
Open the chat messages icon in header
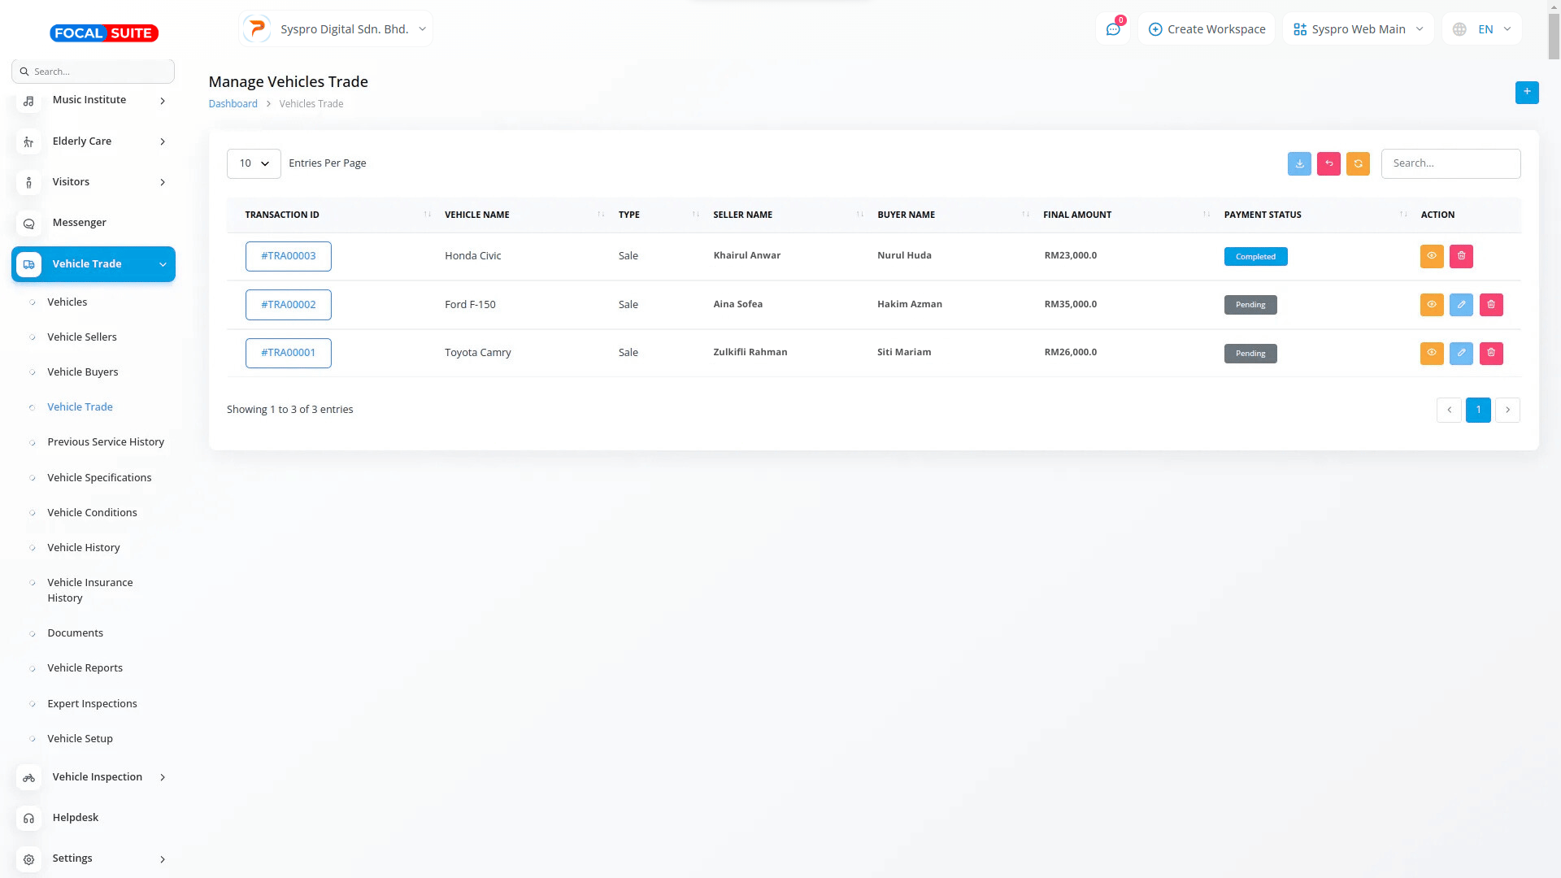click(1112, 29)
